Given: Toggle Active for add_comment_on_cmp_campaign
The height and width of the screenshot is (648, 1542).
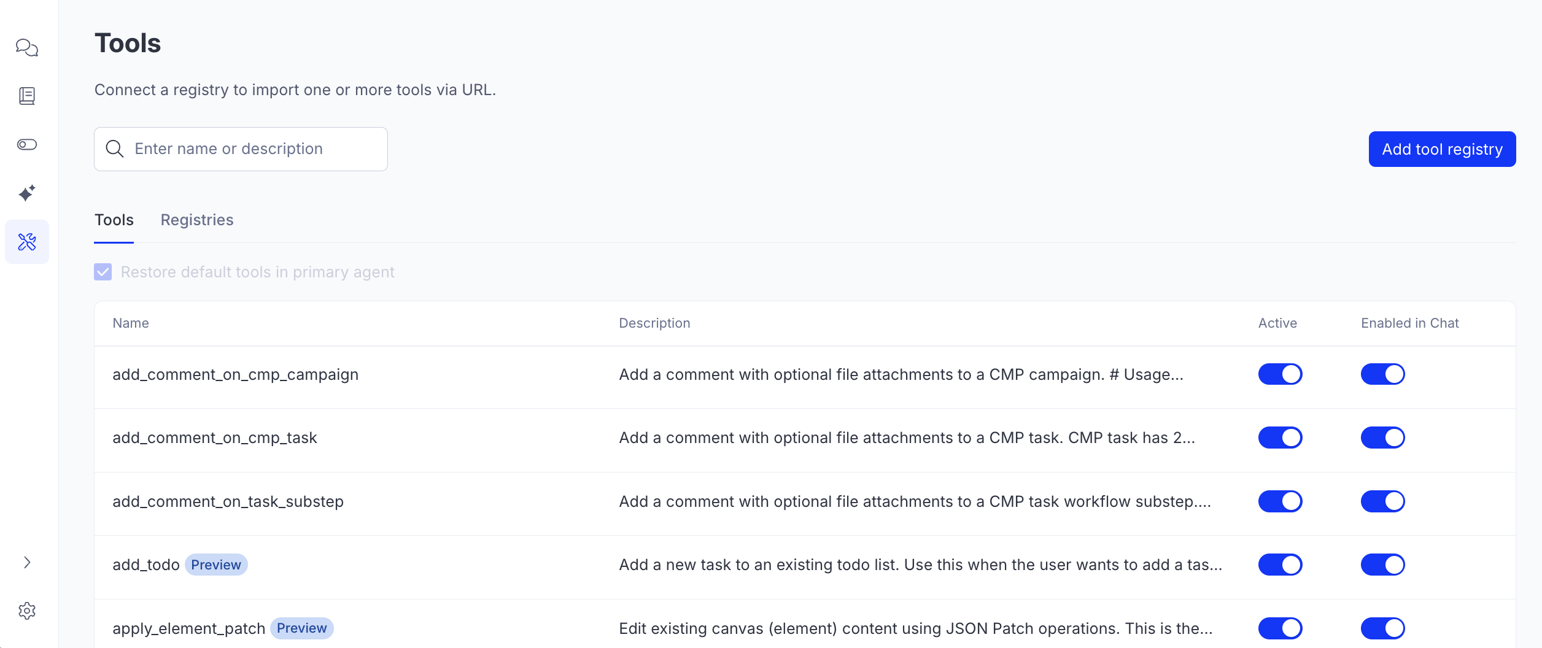Looking at the screenshot, I should (x=1280, y=374).
